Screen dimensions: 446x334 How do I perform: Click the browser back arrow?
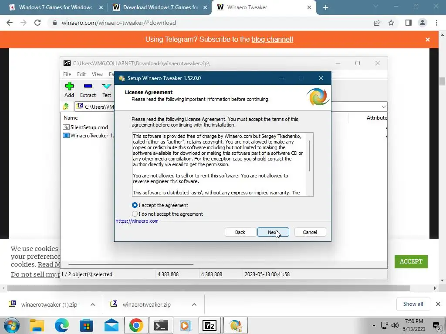10,23
